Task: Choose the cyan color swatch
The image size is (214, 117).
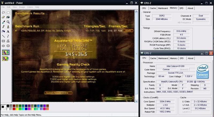Action: [23, 109]
